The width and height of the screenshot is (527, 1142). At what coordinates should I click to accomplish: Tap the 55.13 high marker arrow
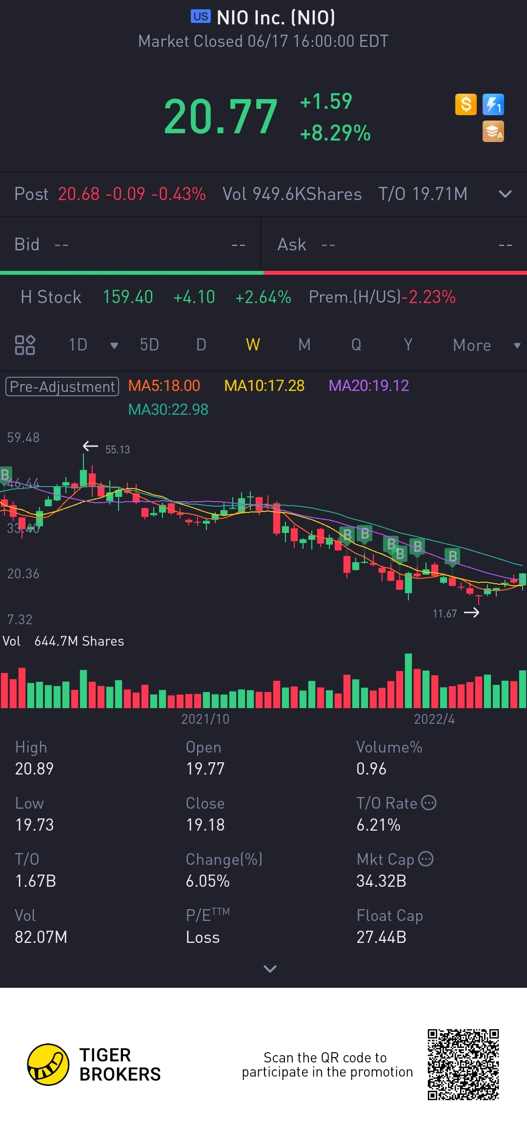(x=90, y=446)
